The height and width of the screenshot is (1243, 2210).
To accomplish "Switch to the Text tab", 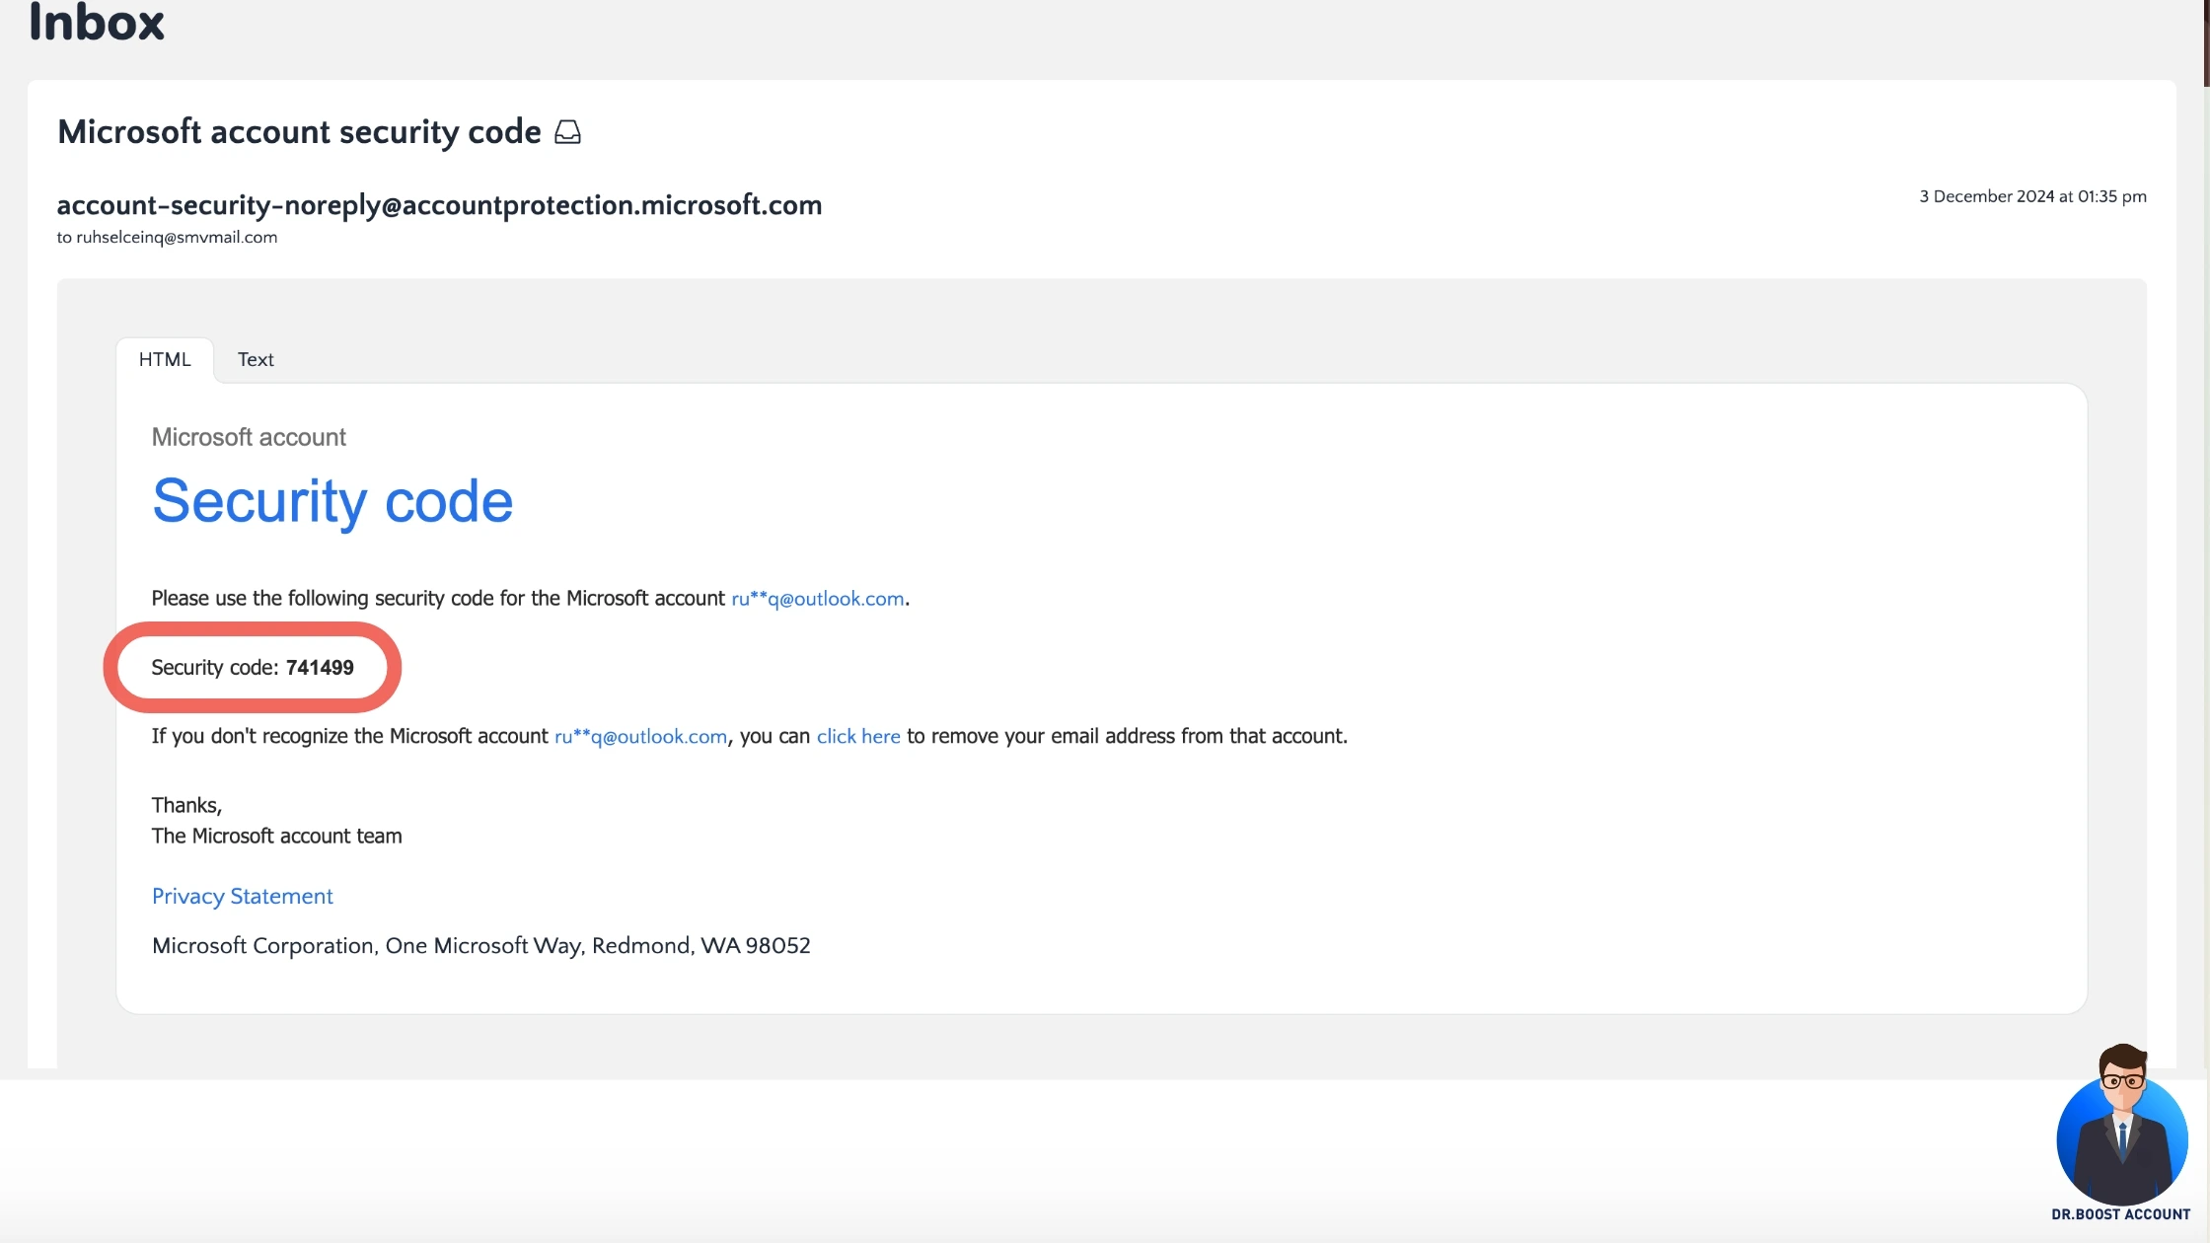I will click(x=256, y=359).
